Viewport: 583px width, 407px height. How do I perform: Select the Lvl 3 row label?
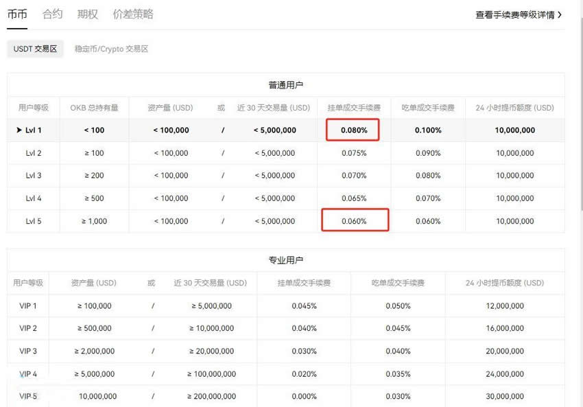(34, 176)
